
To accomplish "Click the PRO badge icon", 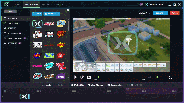I will 141,4.
